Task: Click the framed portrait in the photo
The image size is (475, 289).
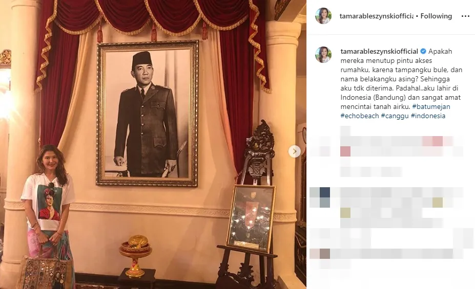Action: pyautogui.click(x=147, y=113)
